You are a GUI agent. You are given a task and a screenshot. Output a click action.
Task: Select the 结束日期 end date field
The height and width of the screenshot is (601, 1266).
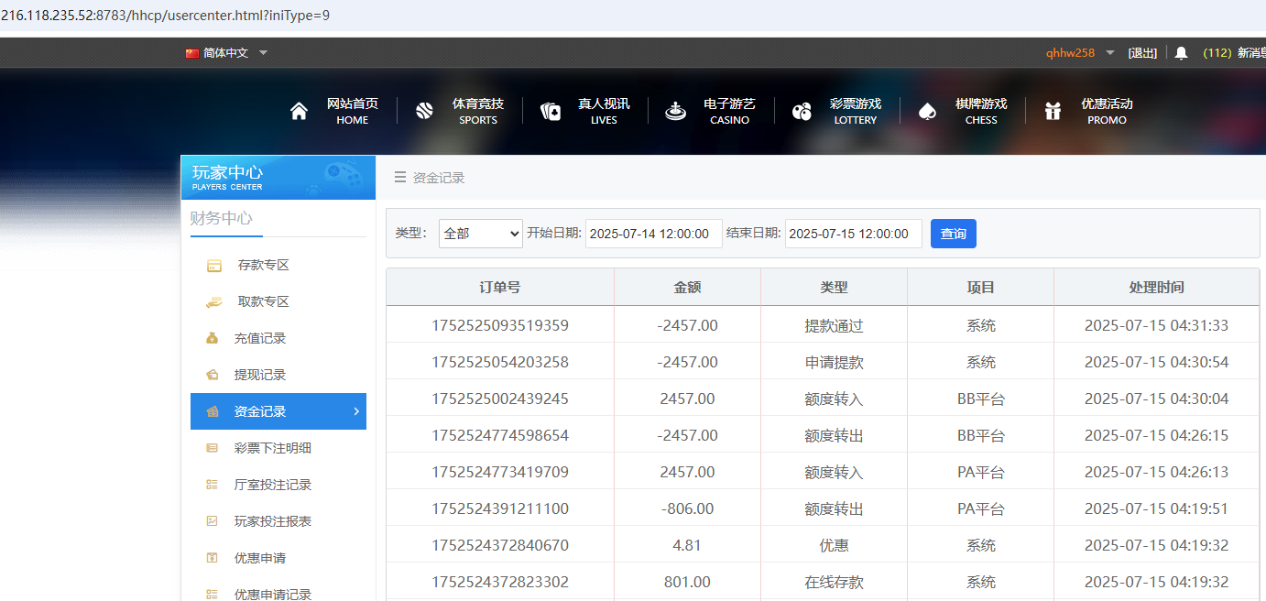pyautogui.click(x=853, y=234)
